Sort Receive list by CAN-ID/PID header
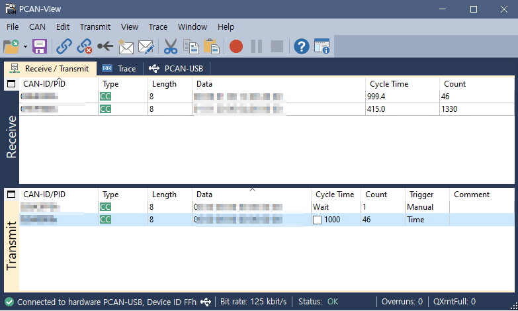The width and height of the screenshot is (518, 311). [x=59, y=84]
